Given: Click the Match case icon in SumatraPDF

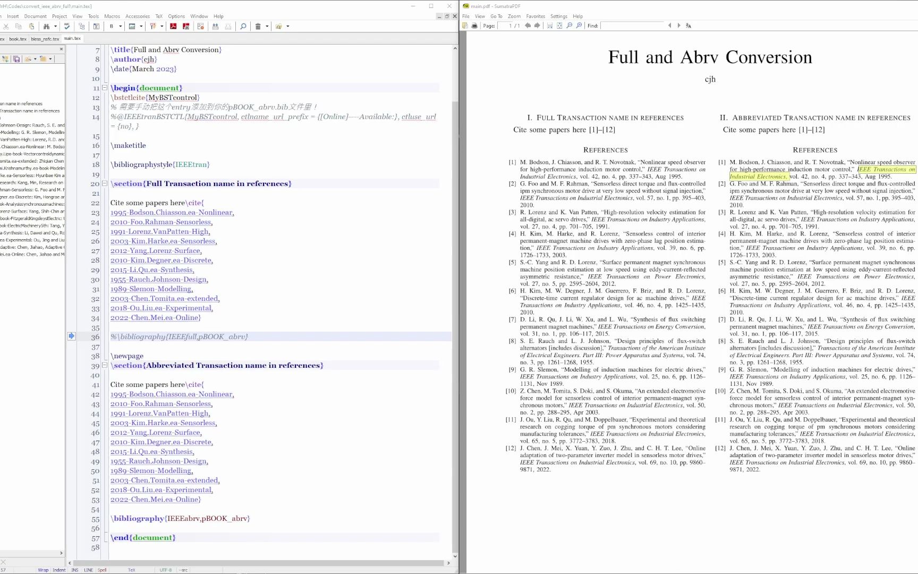Looking at the screenshot, I should pyautogui.click(x=688, y=26).
